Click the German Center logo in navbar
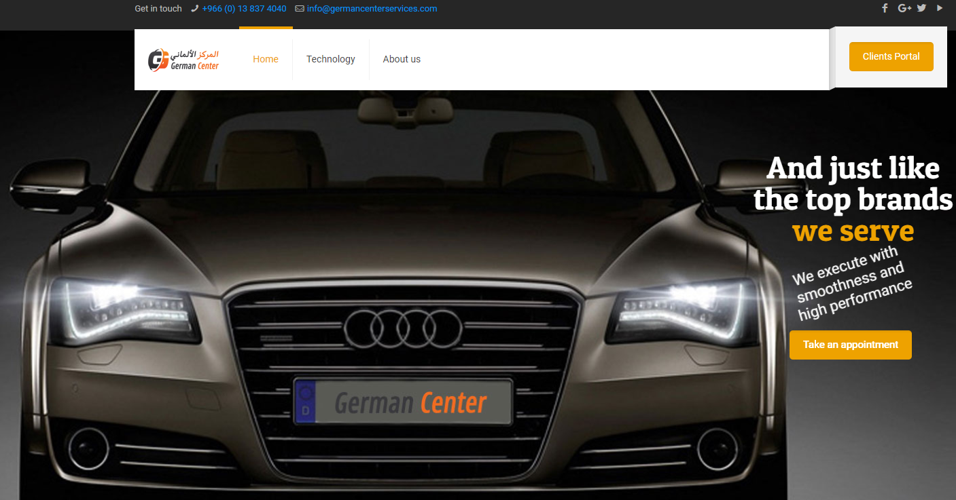956x500 pixels. (x=183, y=60)
